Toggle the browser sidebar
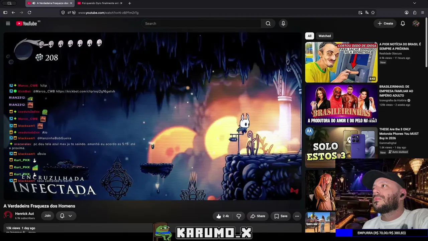 5,13
